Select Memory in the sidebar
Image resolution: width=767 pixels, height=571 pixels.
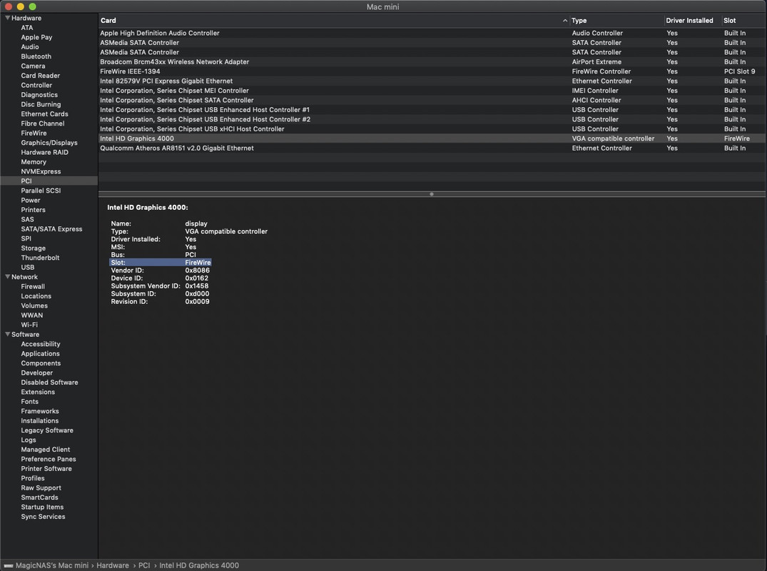click(34, 162)
